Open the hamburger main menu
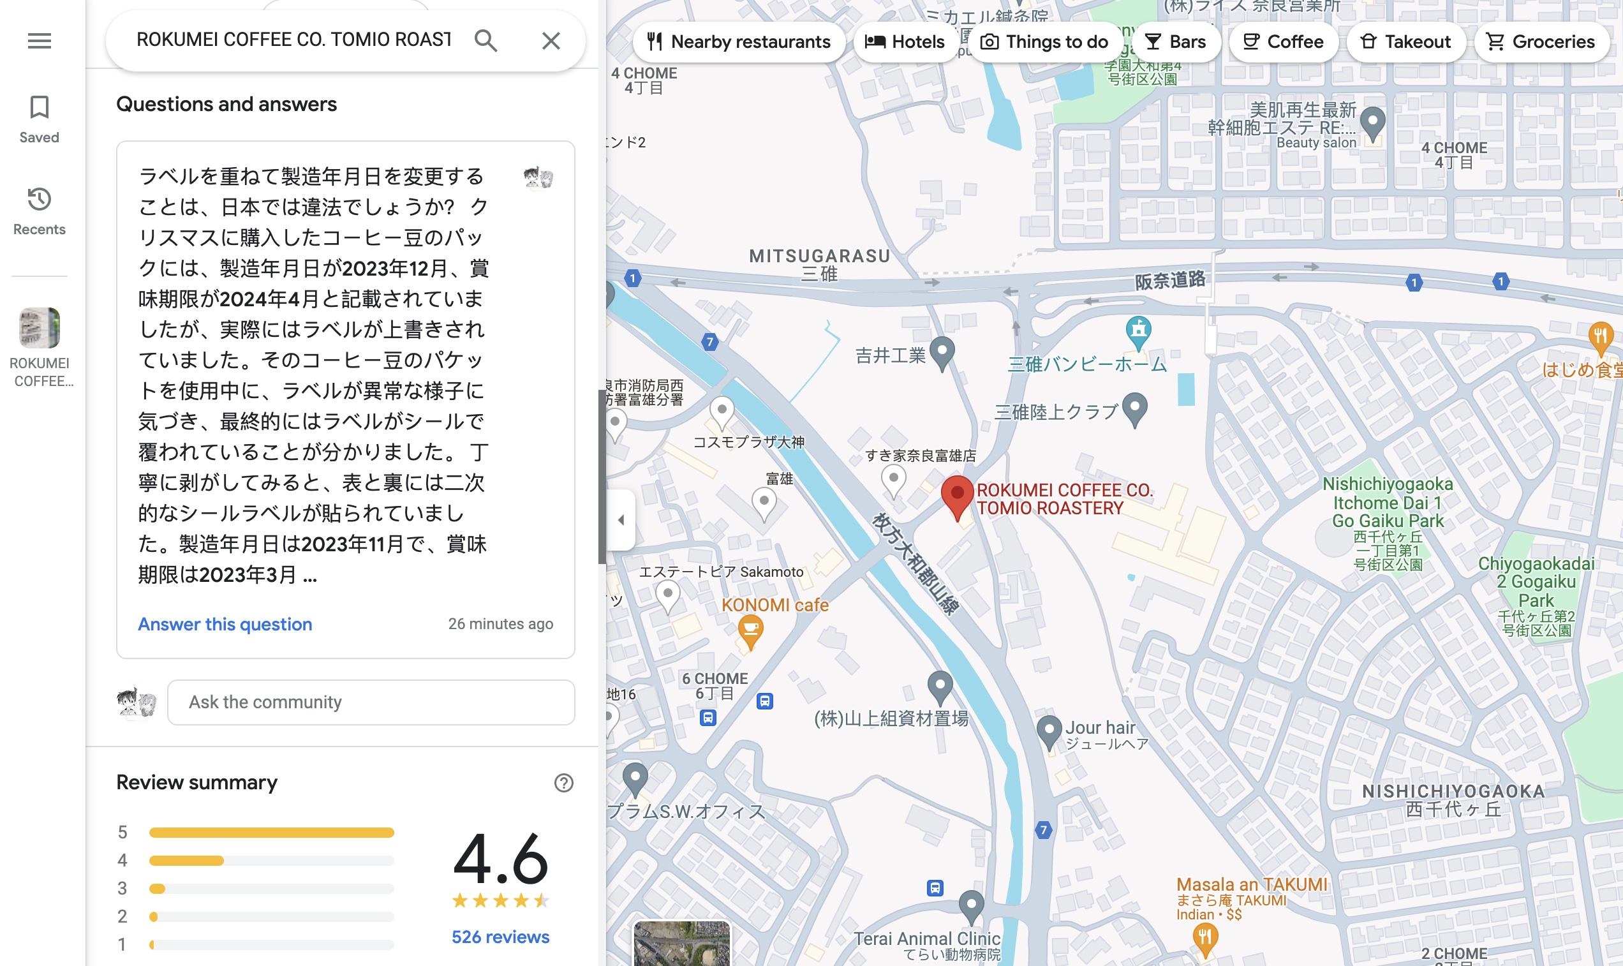Image resolution: width=1623 pixels, height=966 pixels. click(x=39, y=41)
